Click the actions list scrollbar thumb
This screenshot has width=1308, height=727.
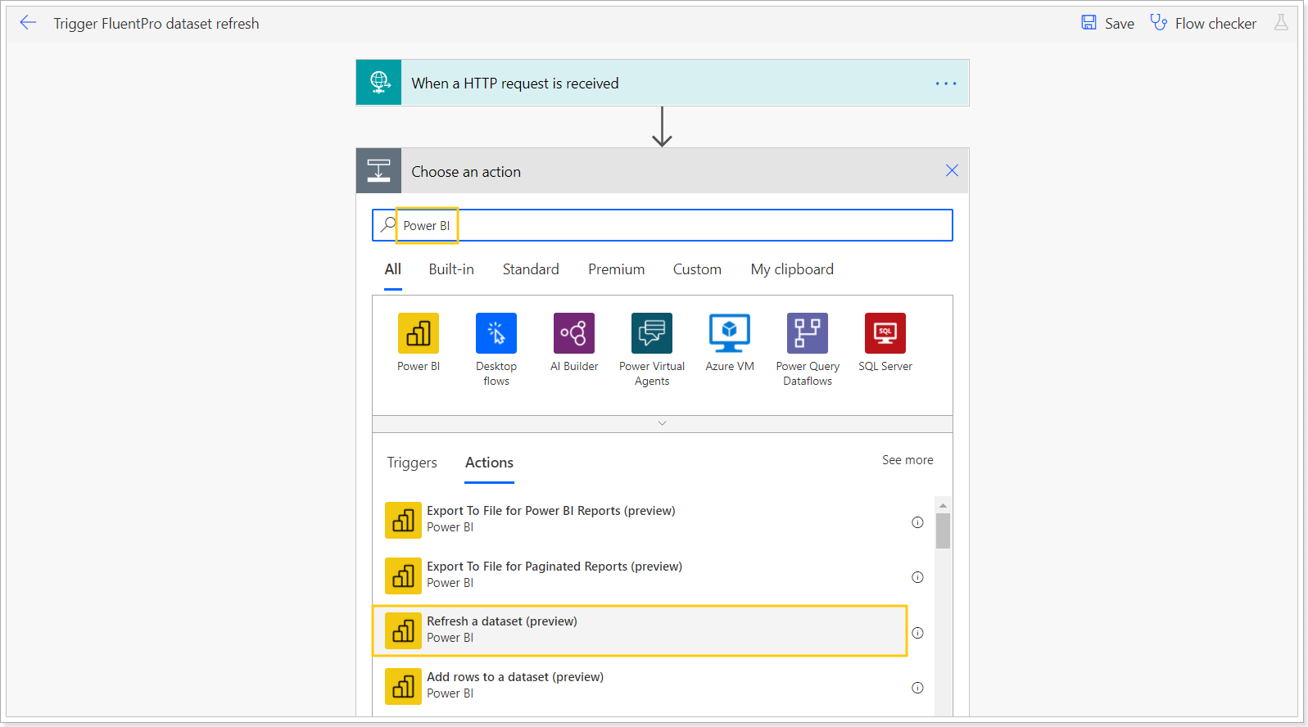pos(943,531)
